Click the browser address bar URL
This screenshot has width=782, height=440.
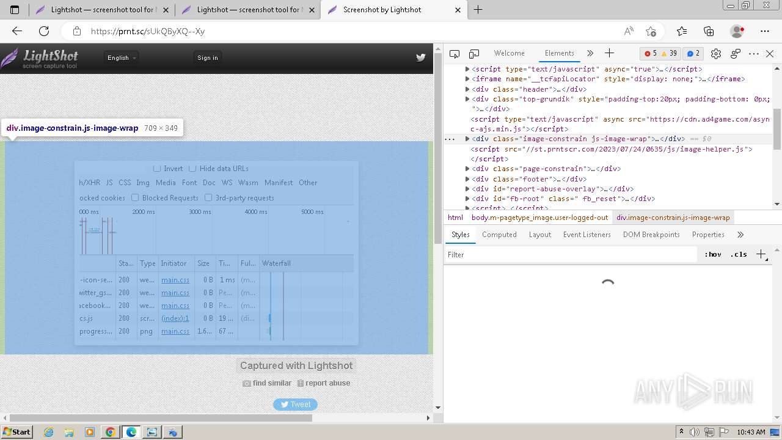click(148, 31)
